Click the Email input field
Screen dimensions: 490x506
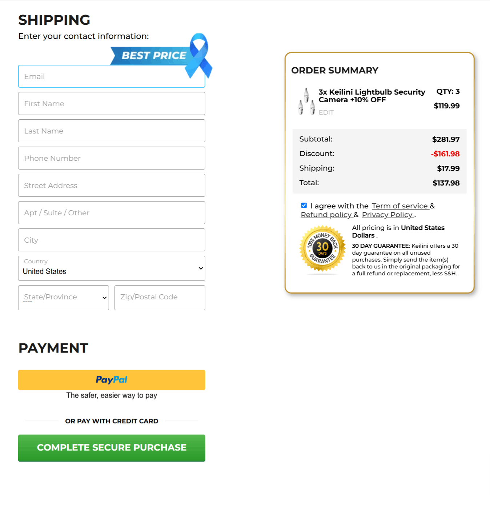click(x=111, y=76)
